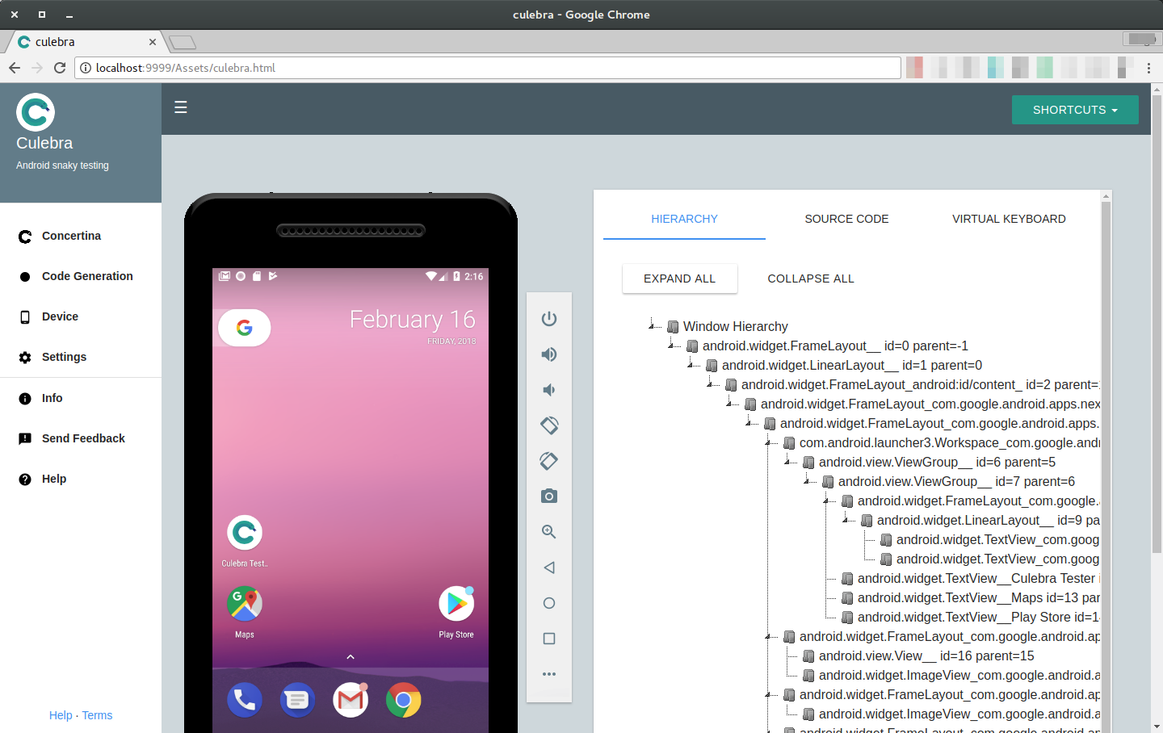Tap the Android overview square button
1163x733 pixels.
(549, 639)
